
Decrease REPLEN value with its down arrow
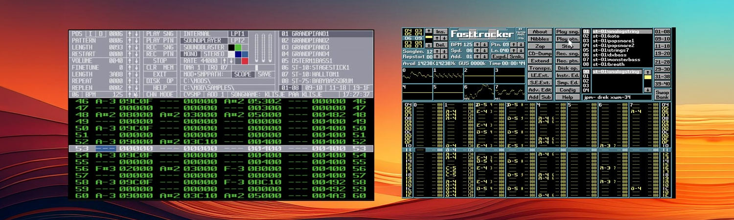[x=137, y=88]
